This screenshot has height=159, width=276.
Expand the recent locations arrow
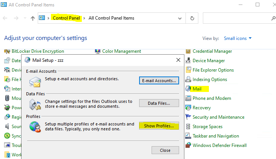pos(25,18)
